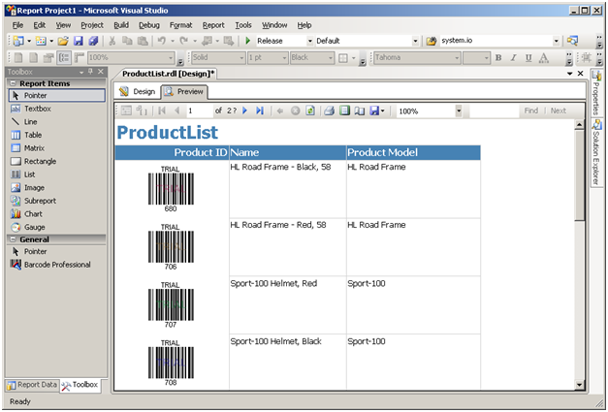The image size is (608, 412).
Task: Print the report preview
Action: click(329, 111)
